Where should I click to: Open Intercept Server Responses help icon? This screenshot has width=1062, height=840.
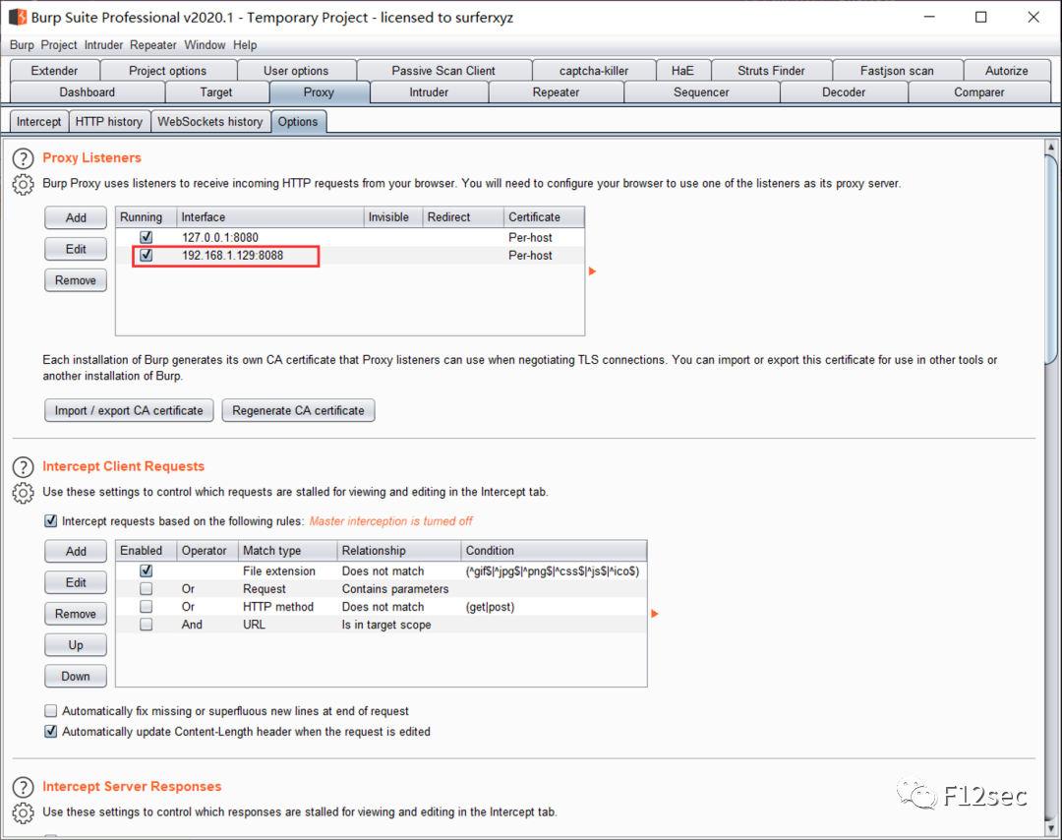[23, 787]
